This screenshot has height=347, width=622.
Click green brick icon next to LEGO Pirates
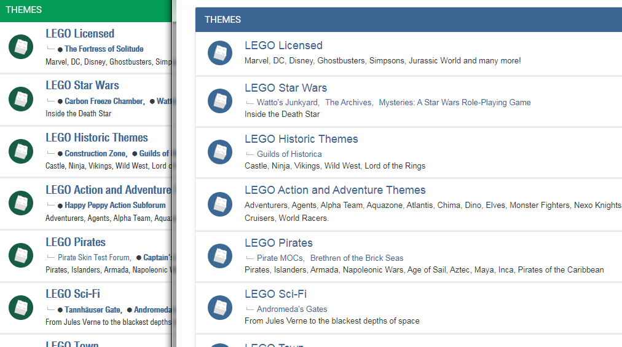point(21,255)
